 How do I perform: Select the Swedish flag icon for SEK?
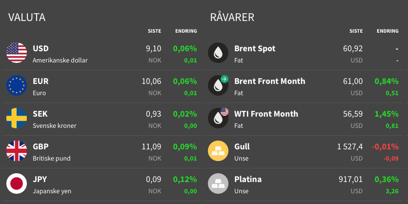pos(17,118)
